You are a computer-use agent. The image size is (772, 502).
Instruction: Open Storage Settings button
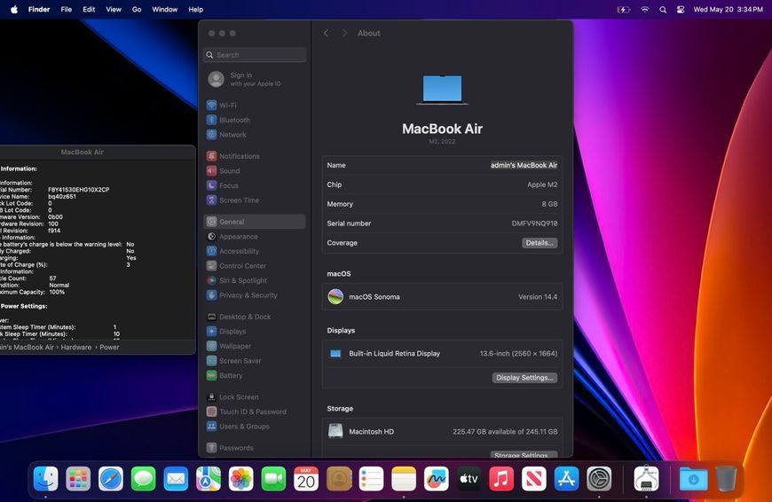[524, 455]
